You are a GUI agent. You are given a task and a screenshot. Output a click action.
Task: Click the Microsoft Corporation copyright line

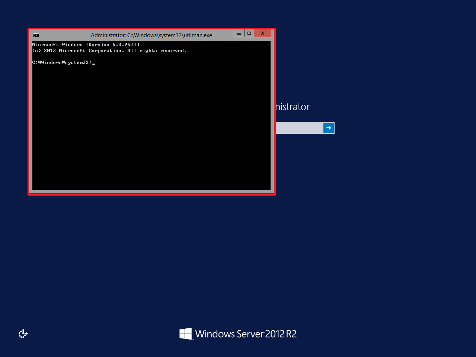coord(109,51)
